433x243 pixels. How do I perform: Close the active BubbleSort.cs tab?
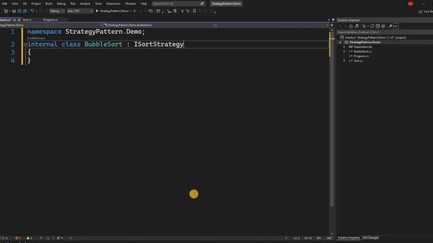[x=19, y=20]
